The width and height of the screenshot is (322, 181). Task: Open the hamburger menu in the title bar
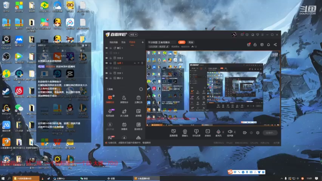pos(262,35)
